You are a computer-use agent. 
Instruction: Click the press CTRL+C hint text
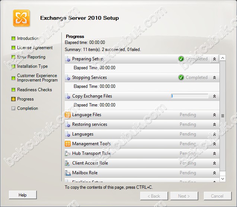(109, 187)
